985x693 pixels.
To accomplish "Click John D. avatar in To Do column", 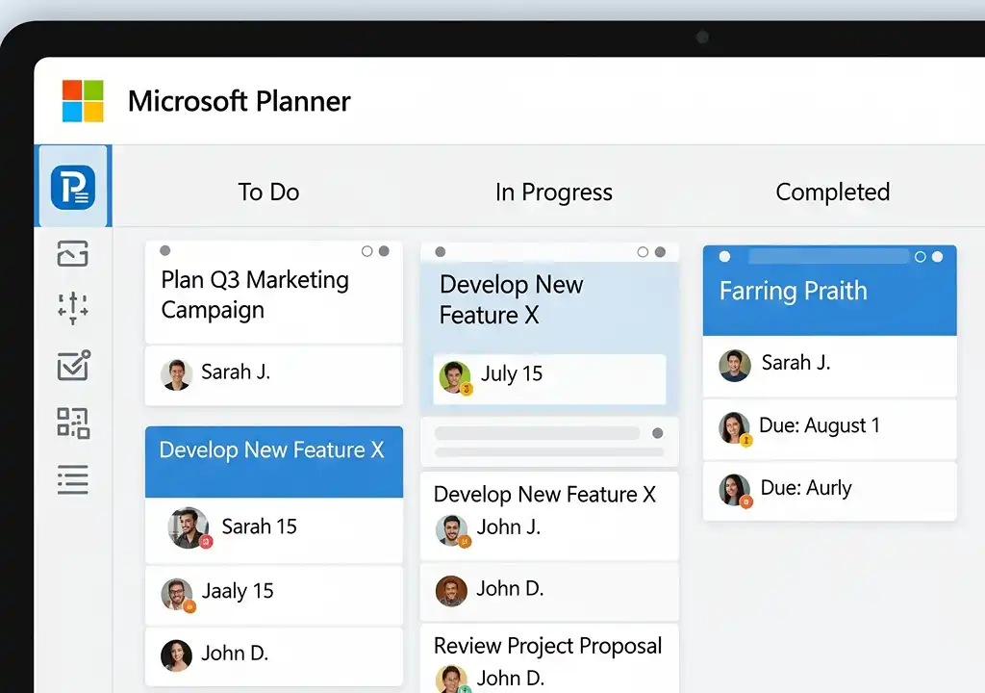I will (x=176, y=655).
